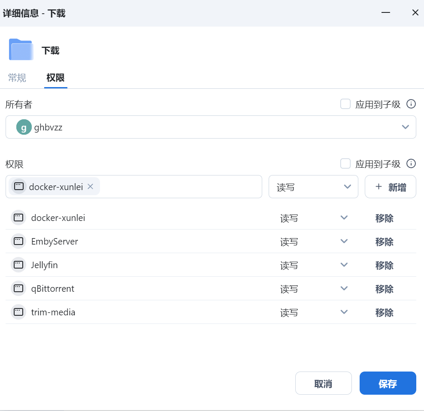Click the permission user input field
424x411 pixels.
(x=180, y=187)
